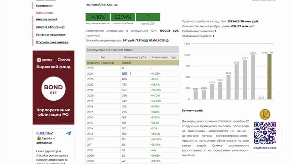The width and height of the screenshot is (292, 164).
Task: Click the 2022 bar in the chart
Action: 236,82
